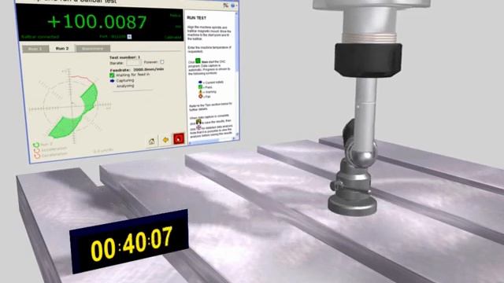Screen dimensions: 504x283
Task: Toggle the Forever checkbox
Action: (162, 62)
